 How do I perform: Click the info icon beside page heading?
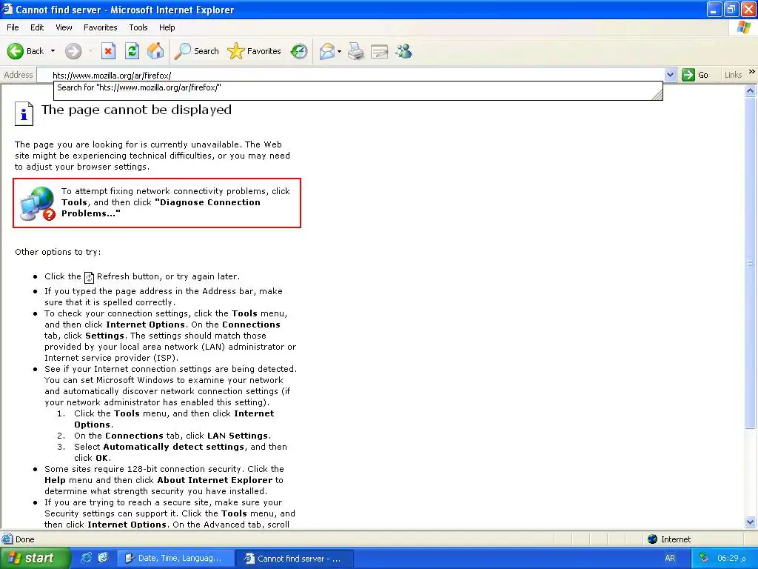pyautogui.click(x=24, y=113)
